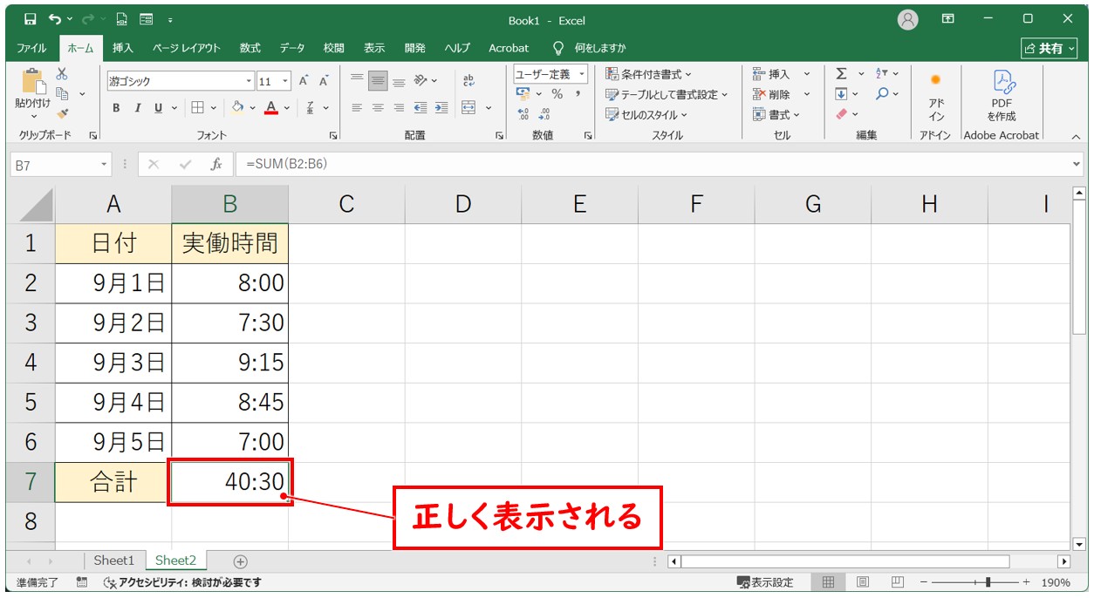Open the Name Box dropdown arrow
Viewport: 1094px width, 598px height.
(105, 164)
